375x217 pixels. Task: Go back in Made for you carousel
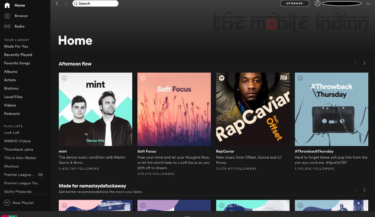(x=355, y=190)
